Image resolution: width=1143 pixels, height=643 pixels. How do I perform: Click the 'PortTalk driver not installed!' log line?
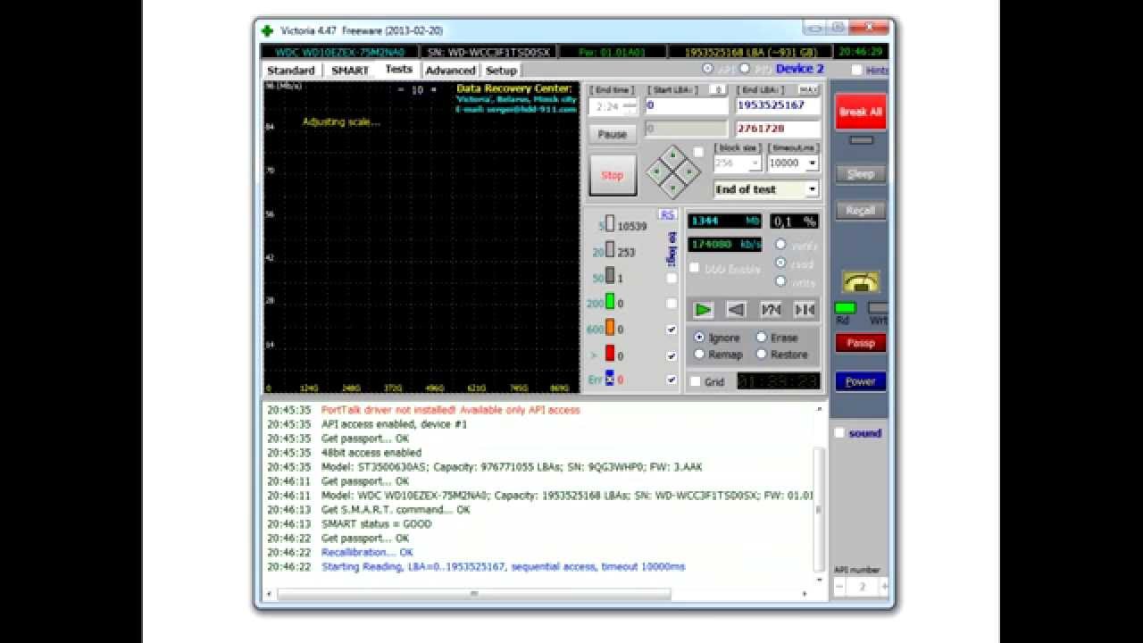tap(450, 410)
